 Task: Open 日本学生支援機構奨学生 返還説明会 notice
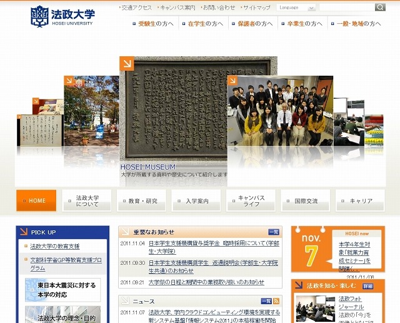[213, 267]
